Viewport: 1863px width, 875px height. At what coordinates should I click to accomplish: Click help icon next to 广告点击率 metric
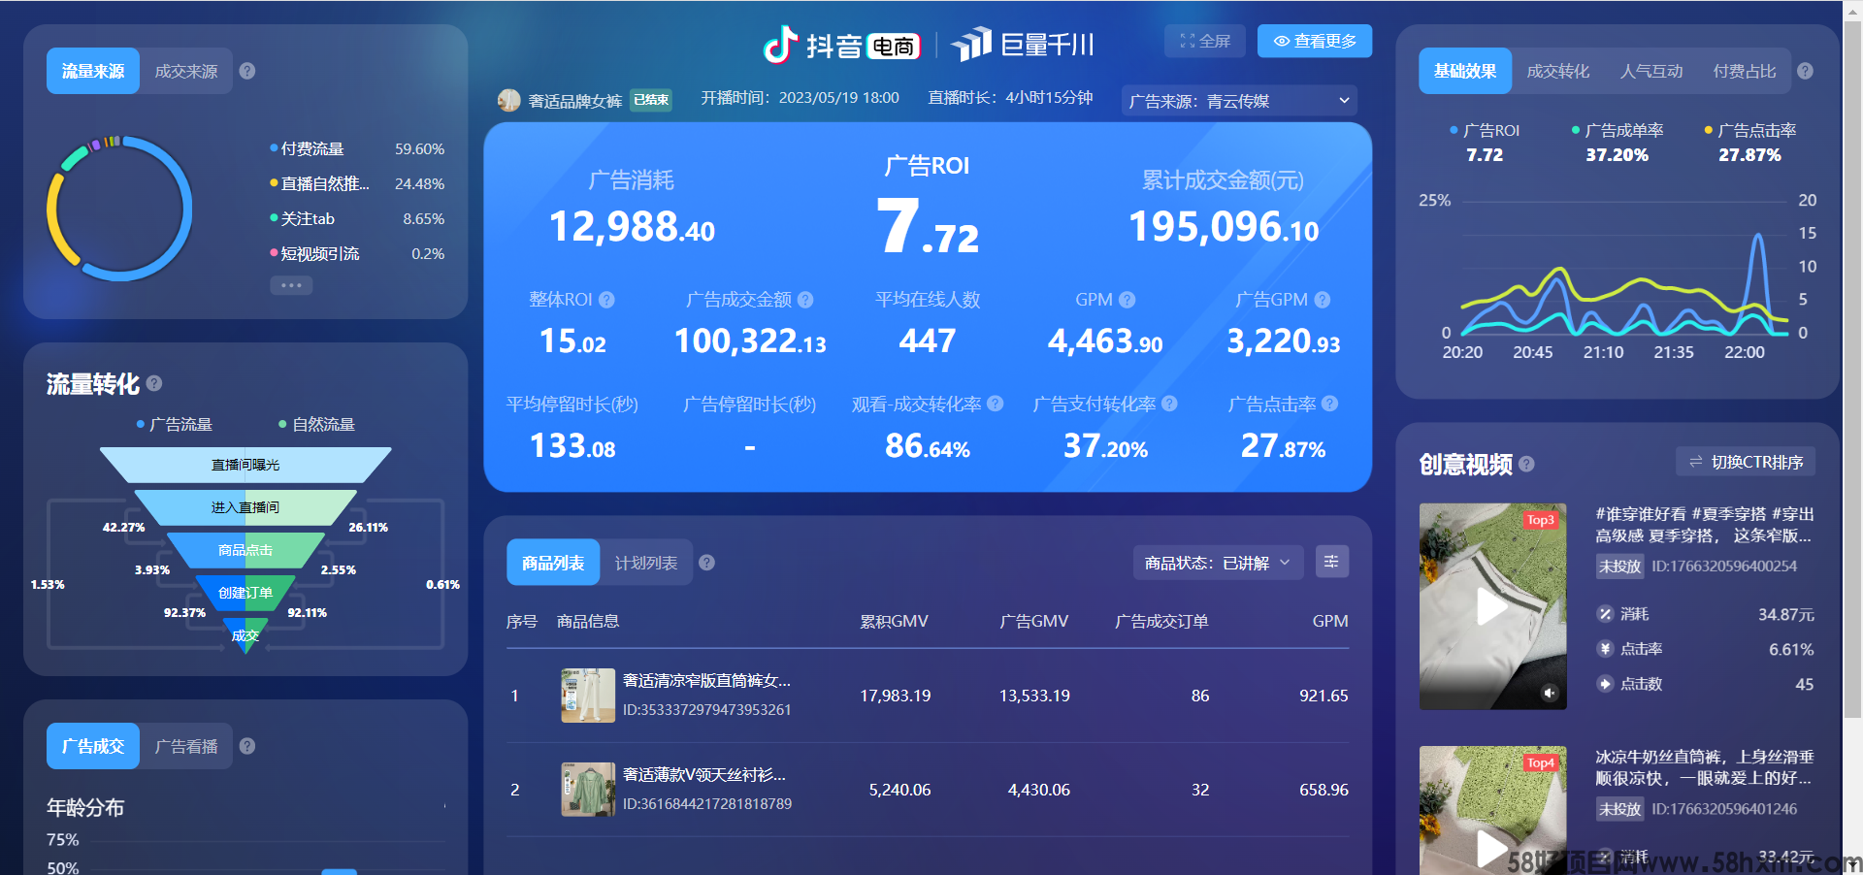point(1330,404)
